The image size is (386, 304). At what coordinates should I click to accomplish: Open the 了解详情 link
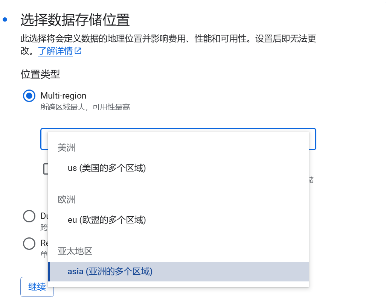point(55,51)
